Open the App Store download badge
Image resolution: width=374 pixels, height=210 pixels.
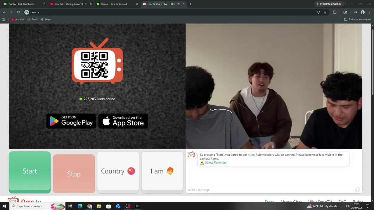click(x=123, y=121)
